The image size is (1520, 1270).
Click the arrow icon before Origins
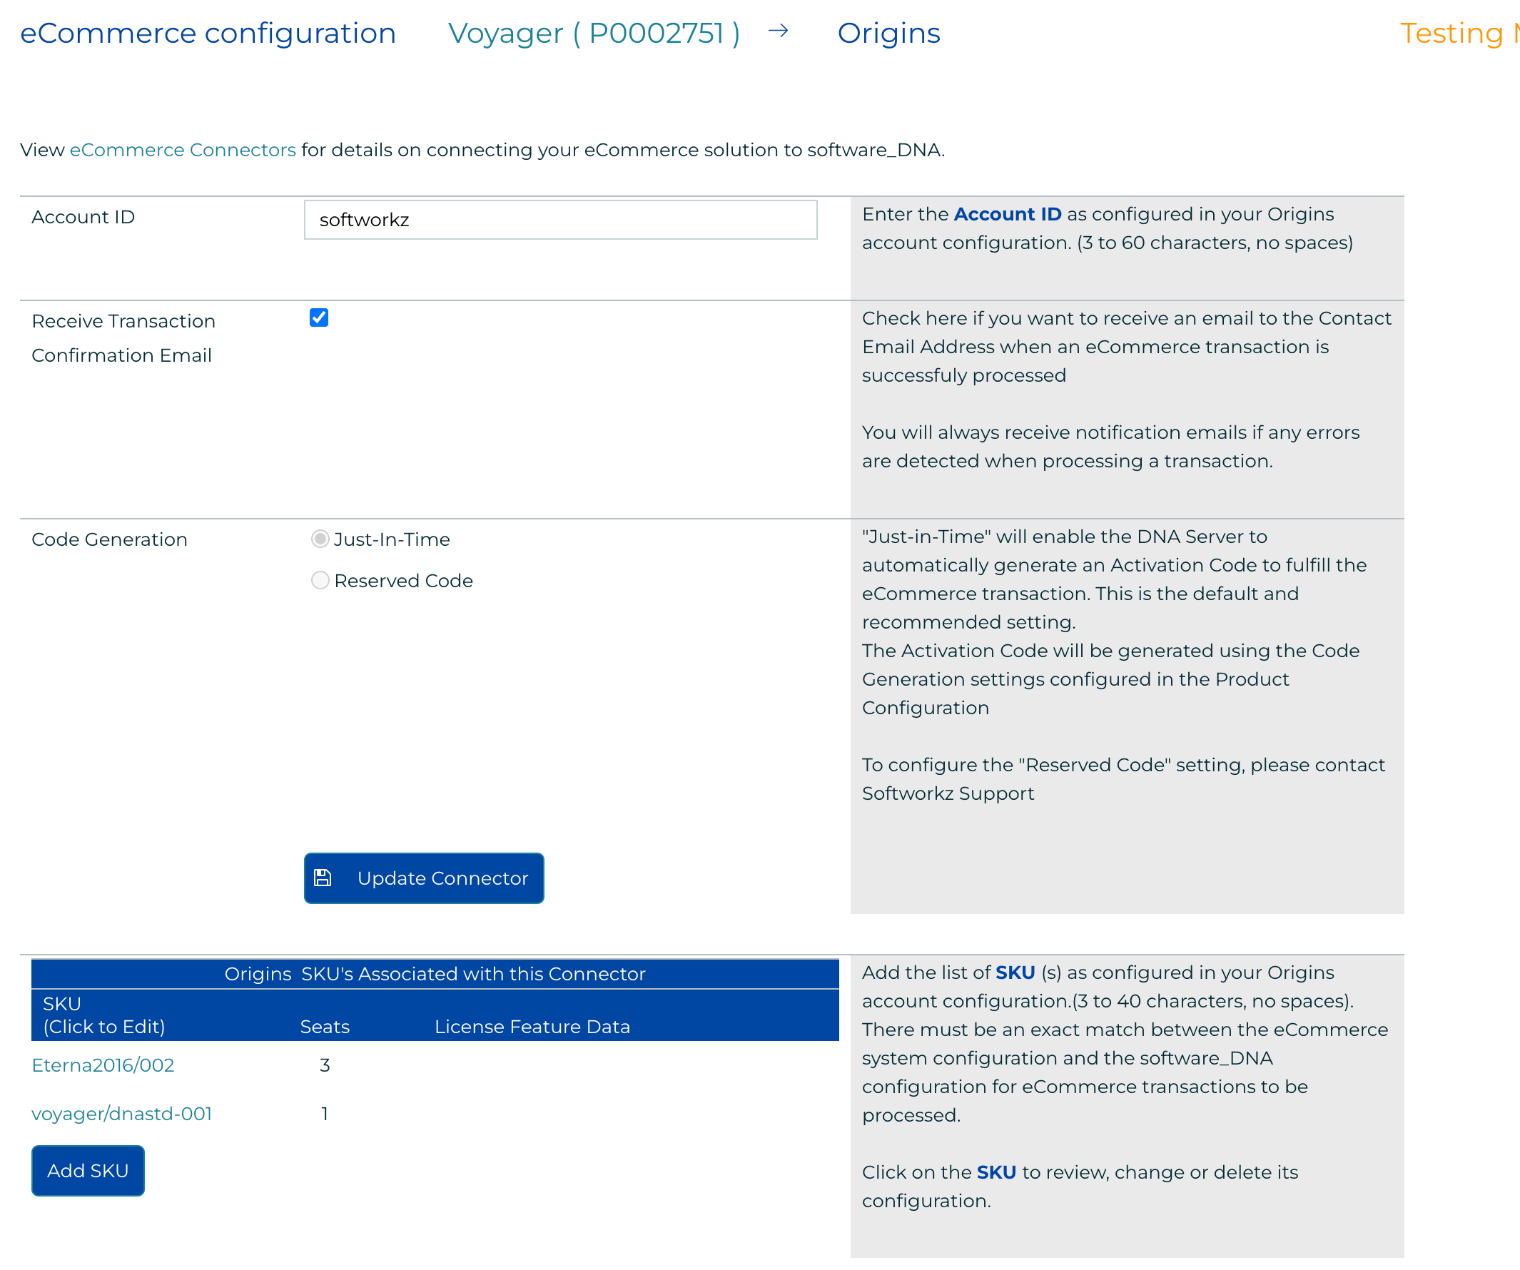coord(778,31)
